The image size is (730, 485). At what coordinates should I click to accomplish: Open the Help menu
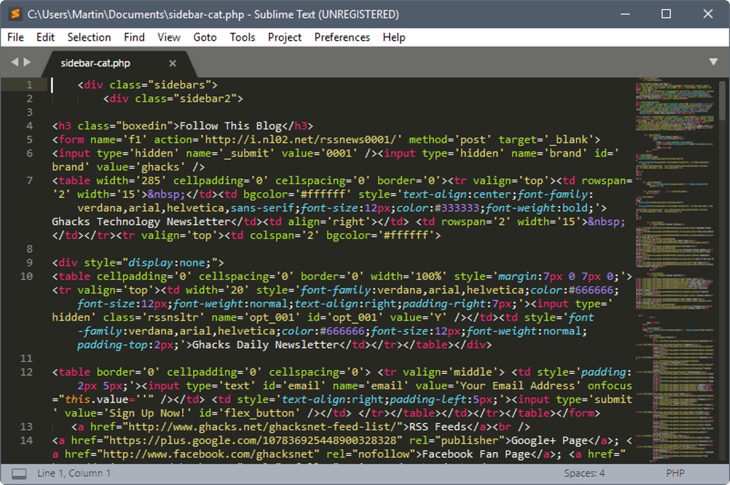[x=394, y=37]
